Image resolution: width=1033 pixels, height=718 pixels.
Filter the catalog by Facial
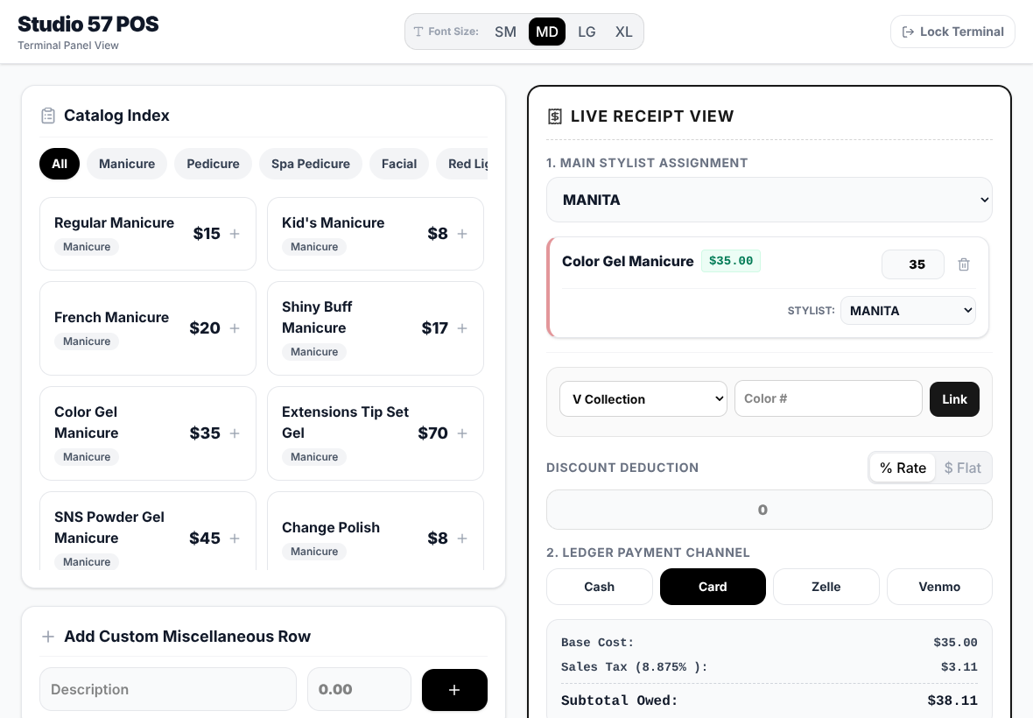click(399, 164)
